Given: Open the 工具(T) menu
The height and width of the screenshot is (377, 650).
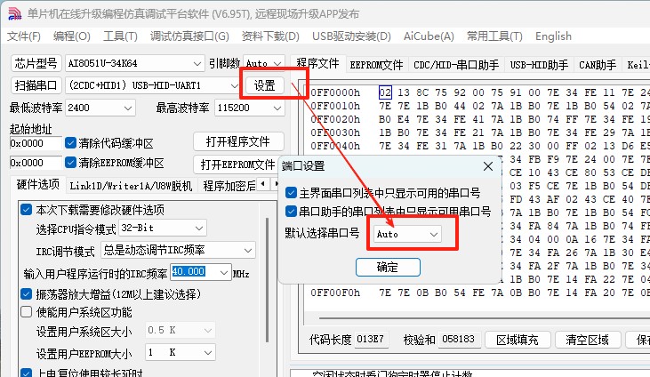Looking at the screenshot, I should [120, 36].
